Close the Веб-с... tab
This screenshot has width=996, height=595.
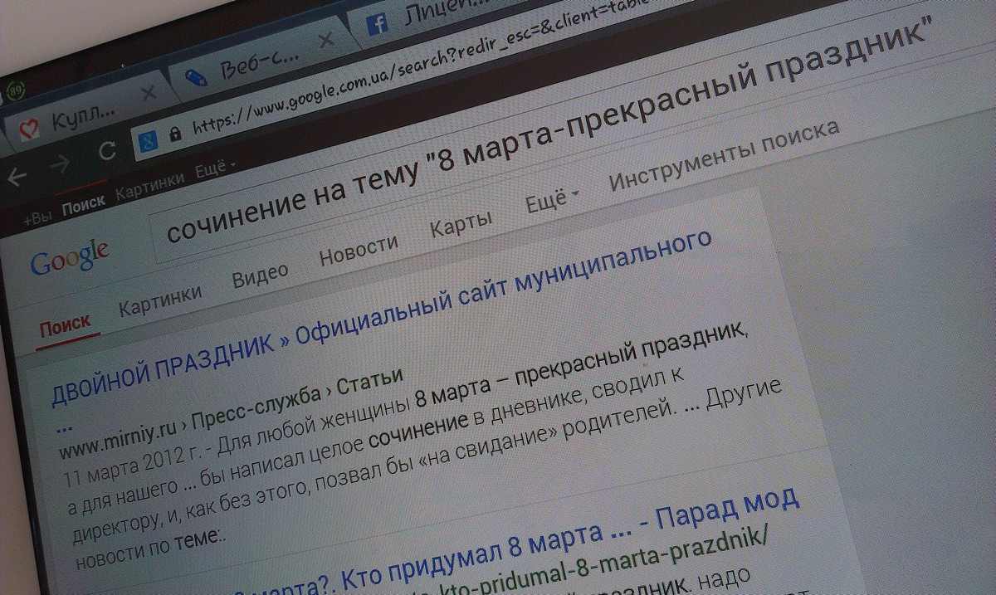click(327, 41)
